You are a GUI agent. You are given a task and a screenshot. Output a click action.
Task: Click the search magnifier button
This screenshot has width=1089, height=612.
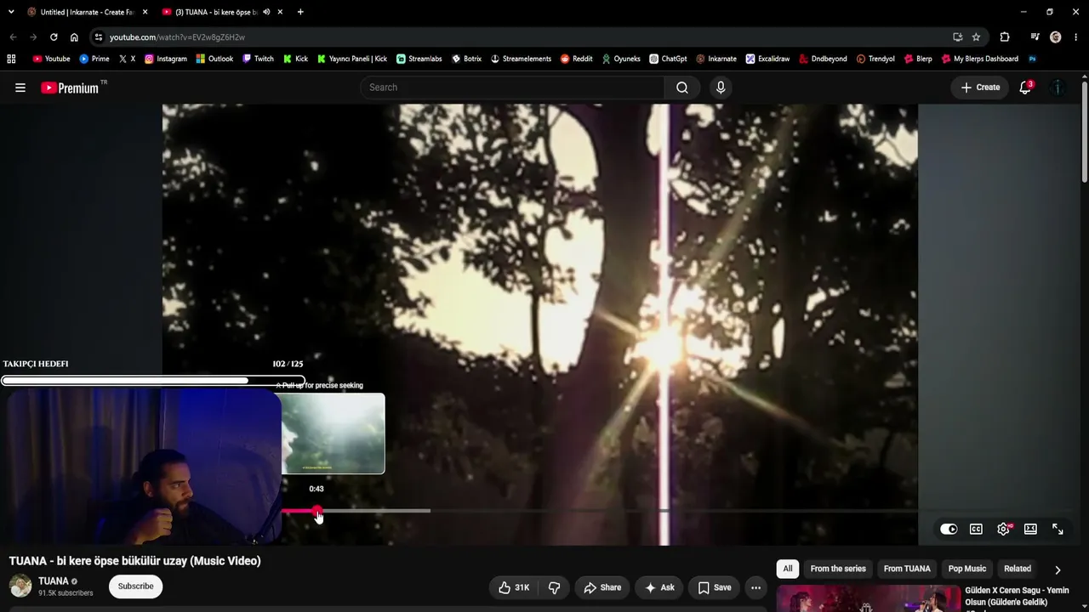pos(682,88)
